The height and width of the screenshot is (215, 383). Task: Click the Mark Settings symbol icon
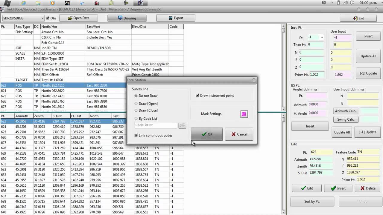(244, 114)
